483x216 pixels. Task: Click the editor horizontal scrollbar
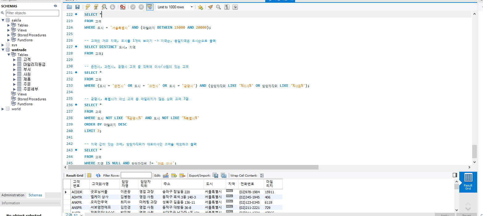click(193, 167)
